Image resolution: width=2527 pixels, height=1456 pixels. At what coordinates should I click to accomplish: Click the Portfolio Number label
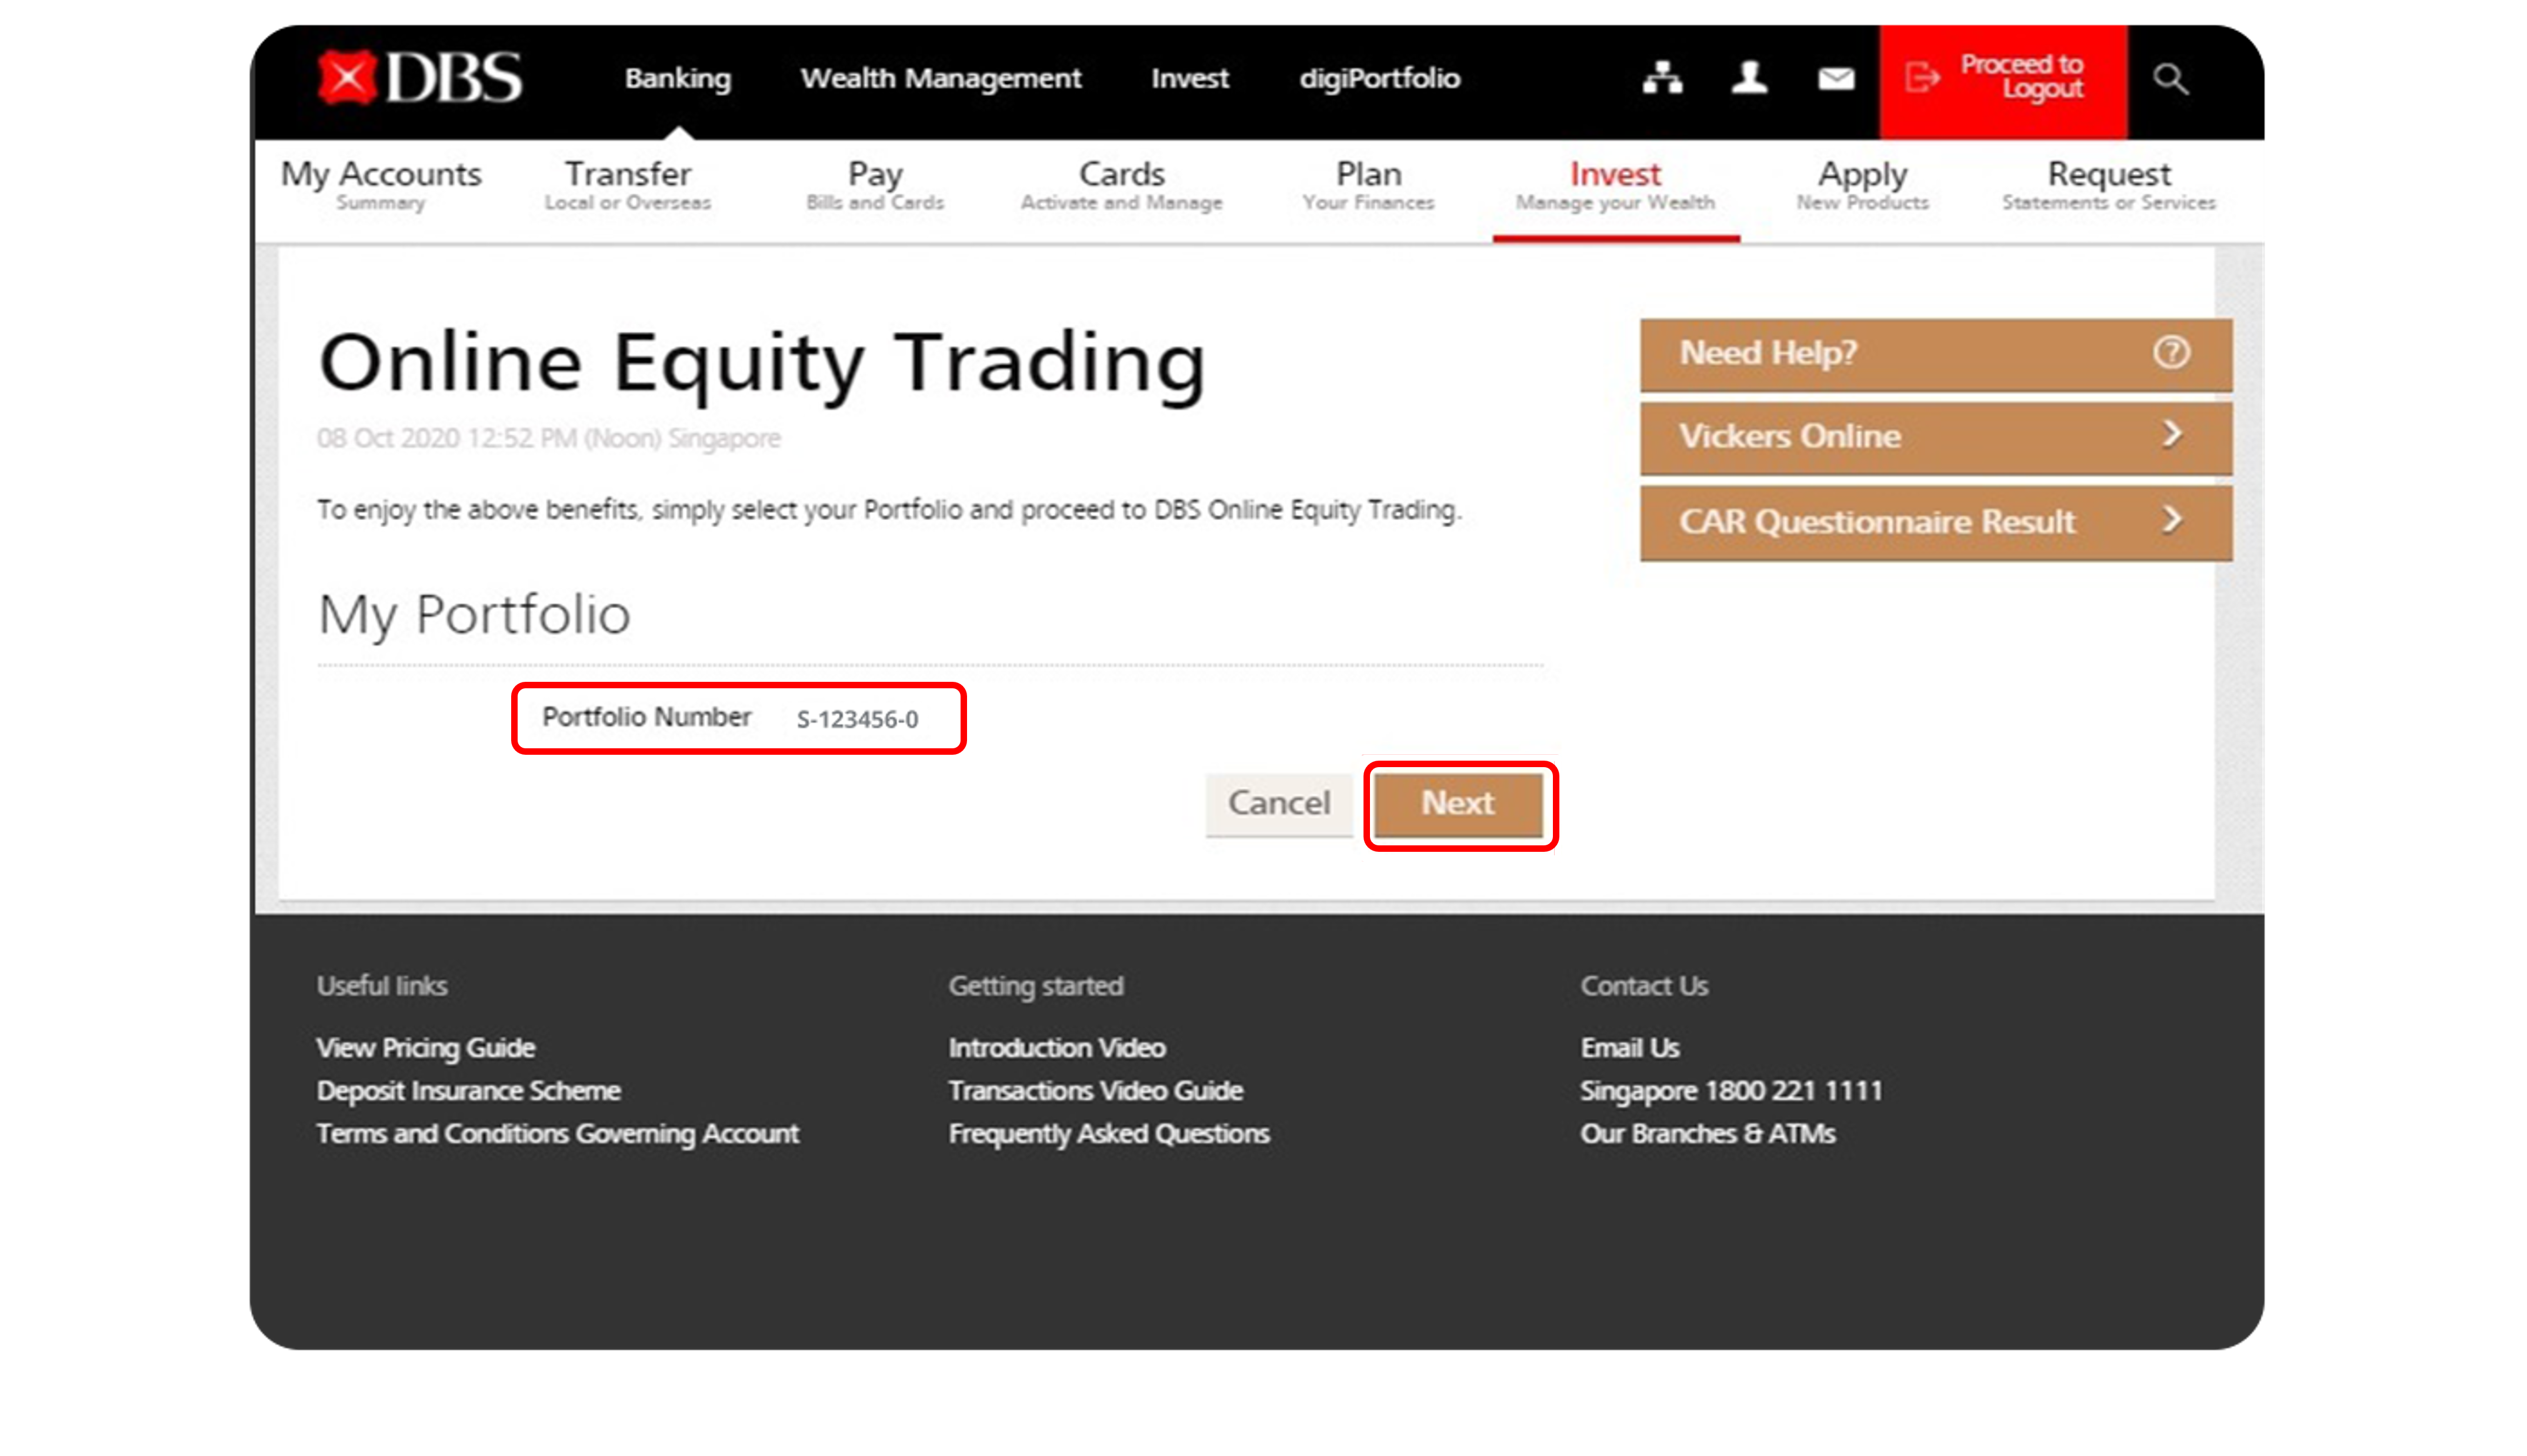646,717
